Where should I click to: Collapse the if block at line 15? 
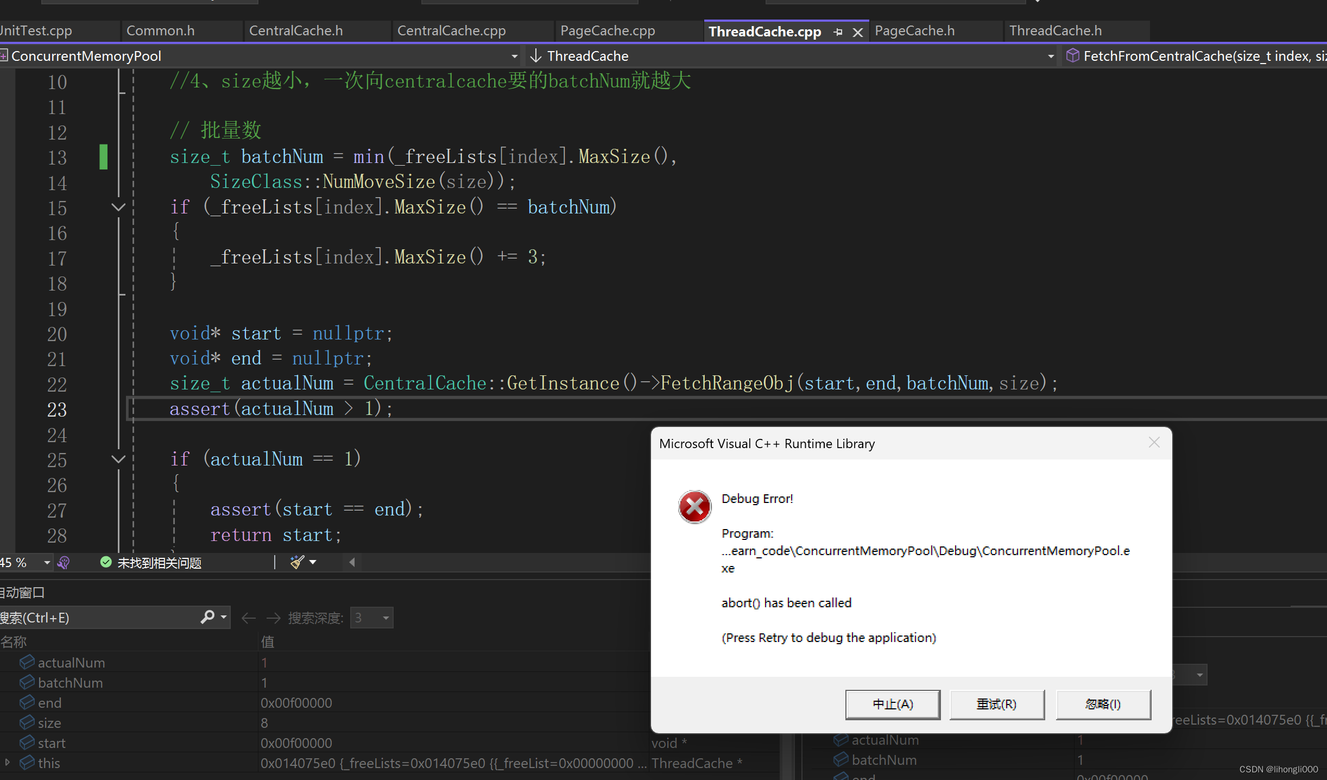click(x=118, y=207)
